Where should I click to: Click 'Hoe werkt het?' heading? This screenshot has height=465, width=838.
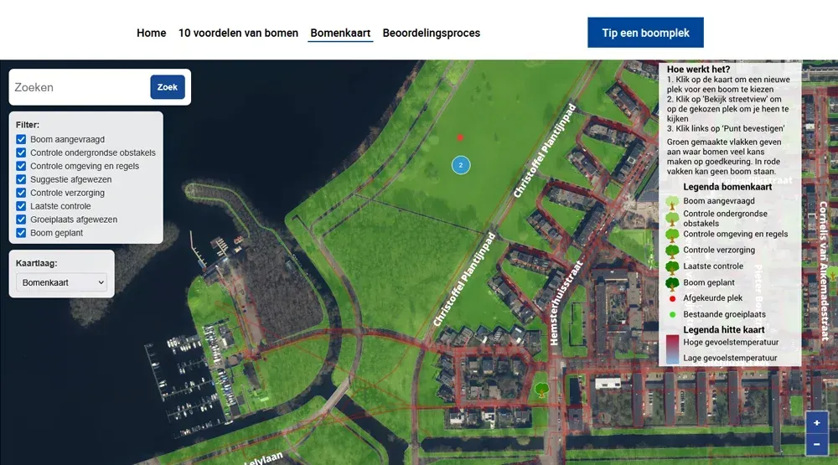[x=698, y=70]
